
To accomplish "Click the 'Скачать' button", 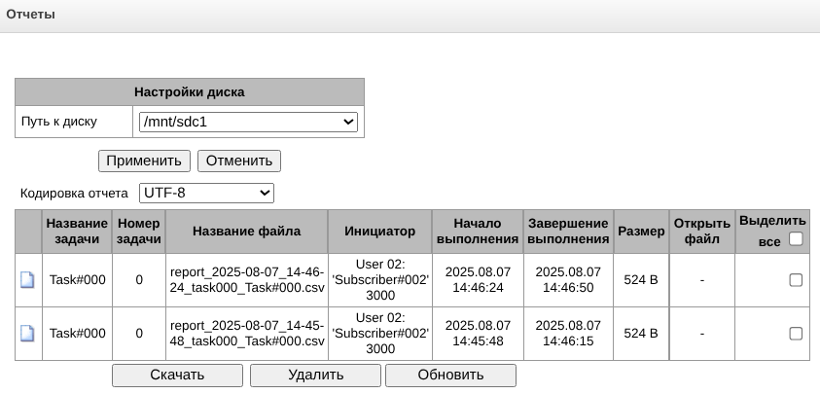I will coord(177,375).
